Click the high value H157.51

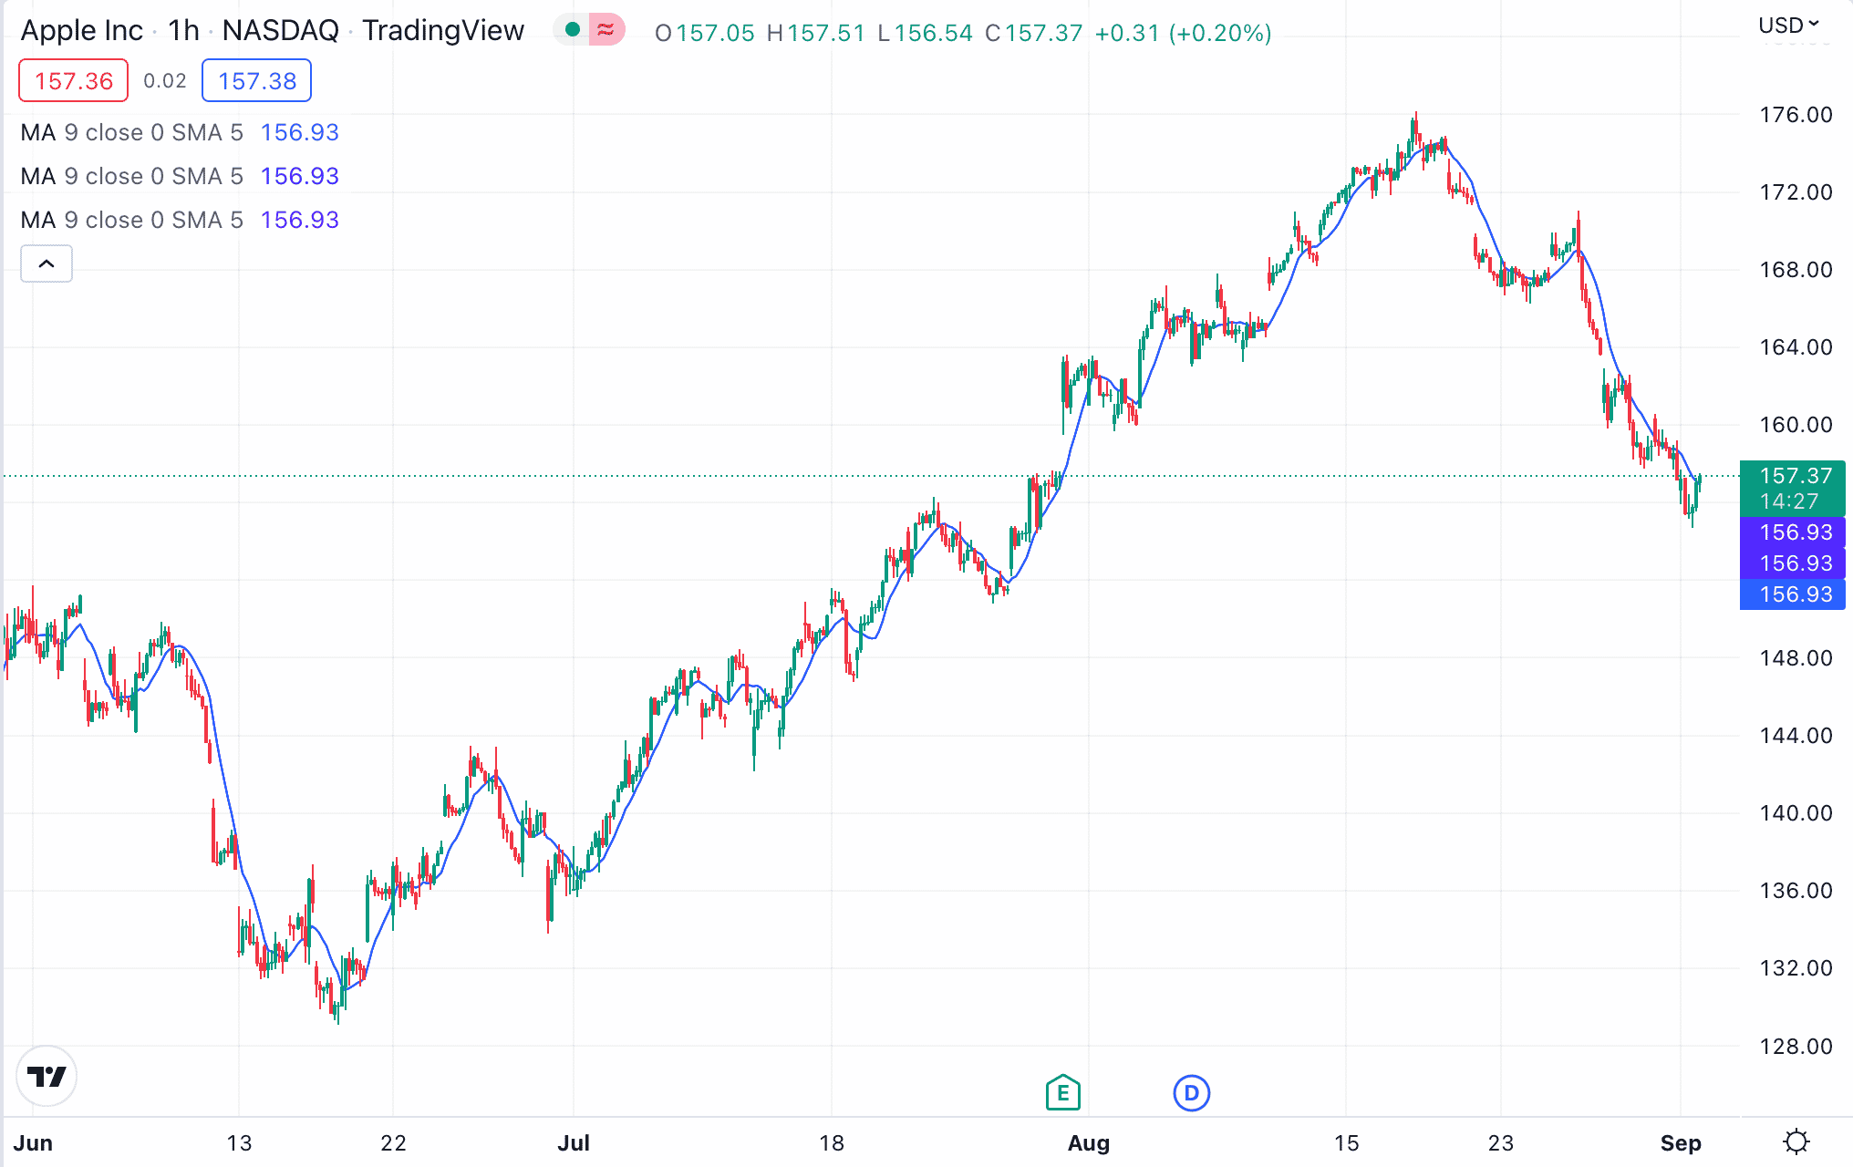pyautogui.click(x=816, y=34)
